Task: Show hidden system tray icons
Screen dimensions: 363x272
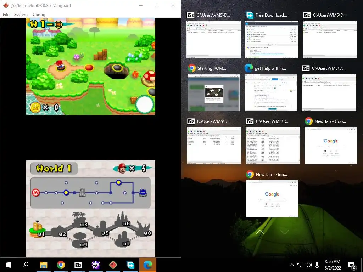Action: [x=292, y=265]
